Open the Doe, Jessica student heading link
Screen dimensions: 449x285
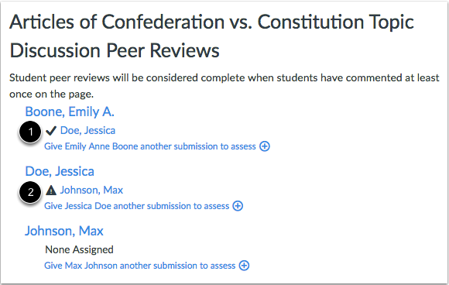pos(60,171)
